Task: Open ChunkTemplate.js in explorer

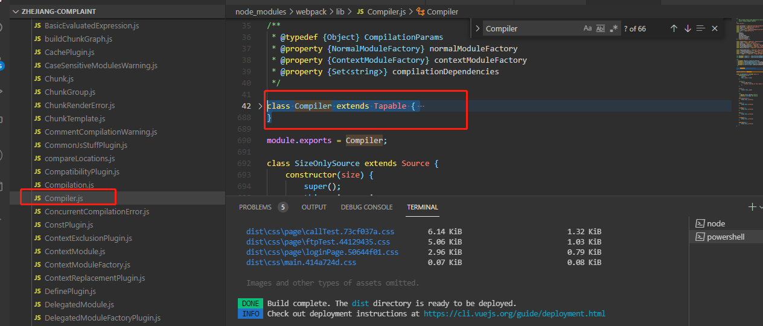Action: (75, 119)
